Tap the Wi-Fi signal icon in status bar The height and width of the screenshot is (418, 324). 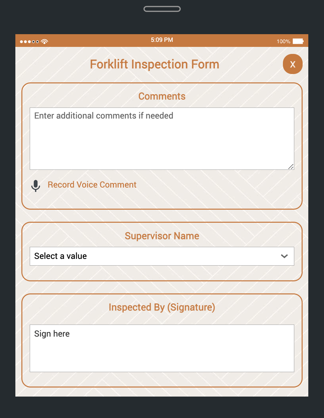[44, 42]
